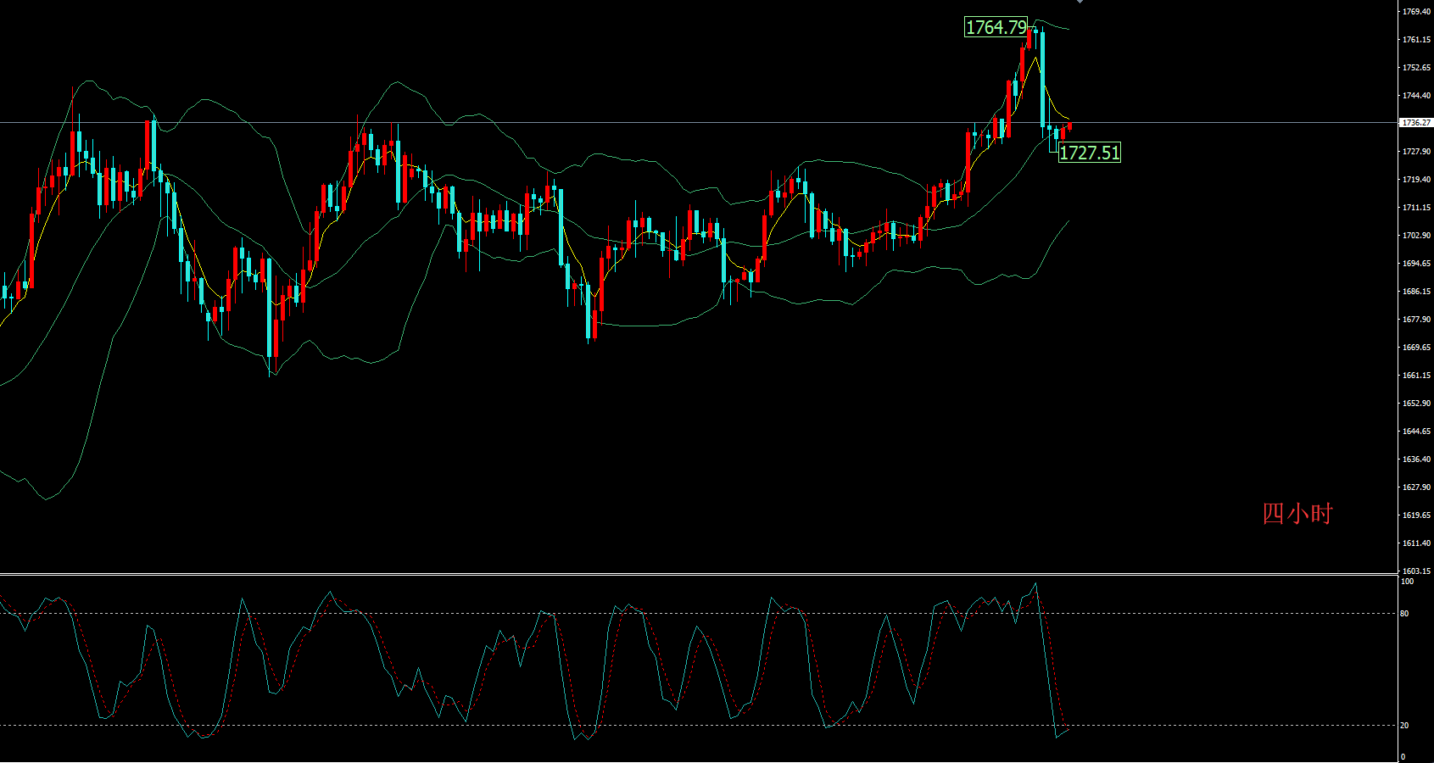
Task: Select the 1727.51 low price label
Action: 1089,153
